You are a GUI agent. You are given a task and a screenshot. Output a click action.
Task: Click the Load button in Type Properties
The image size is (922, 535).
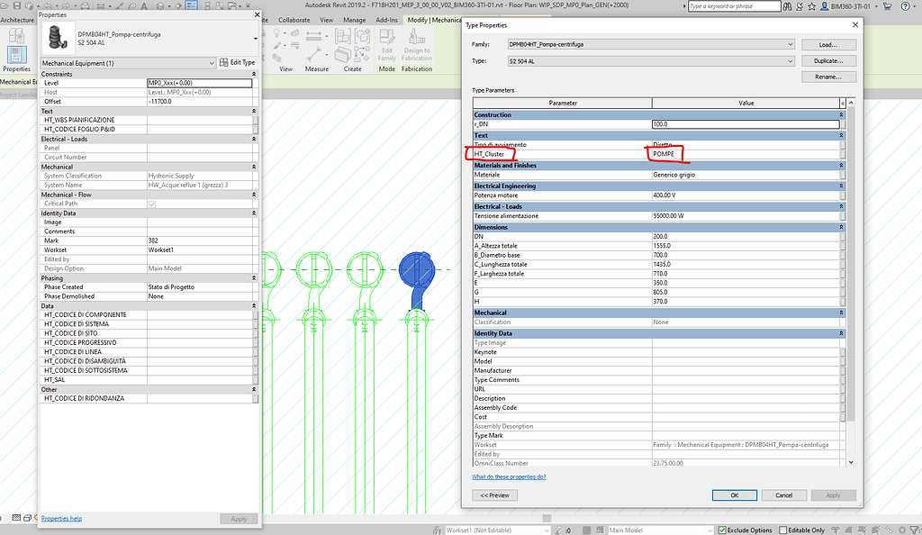pyautogui.click(x=829, y=43)
